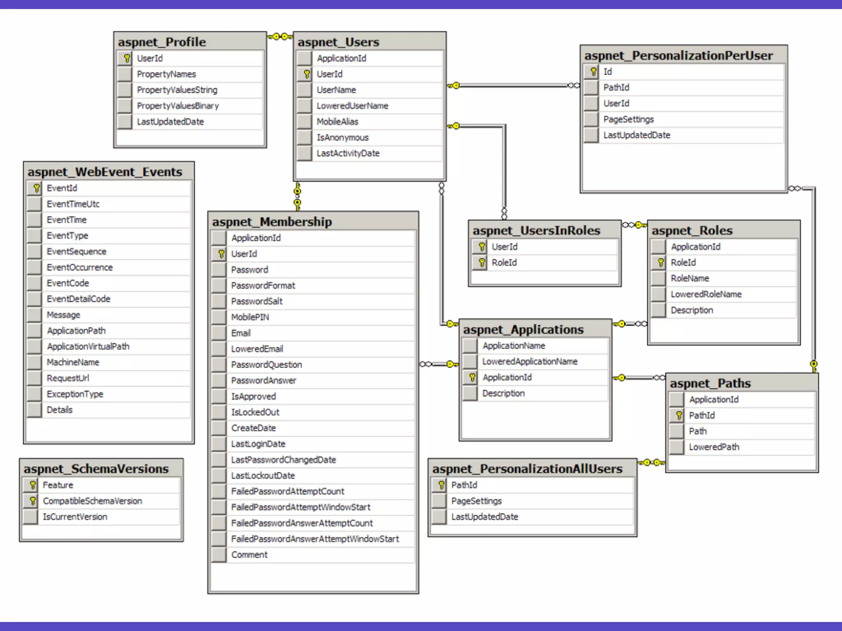This screenshot has height=631, width=842.
Task: Click the relationship connector between aspnet_Users and aspnet_Membership
Action: (x=297, y=196)
